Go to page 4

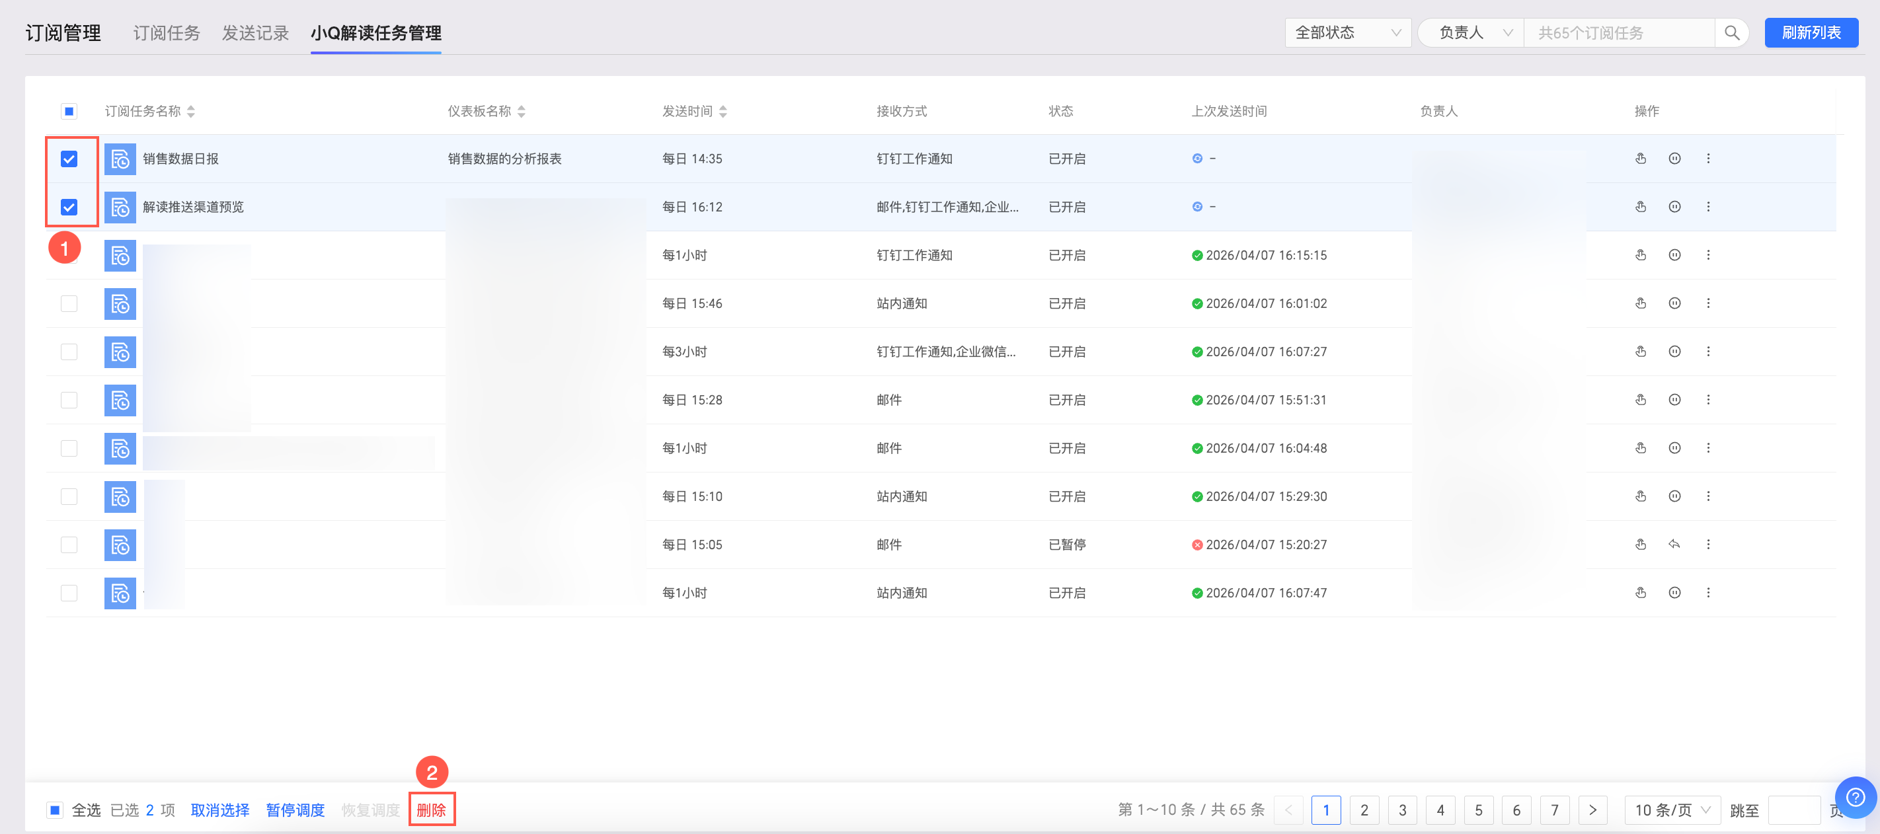point(1440,809)
